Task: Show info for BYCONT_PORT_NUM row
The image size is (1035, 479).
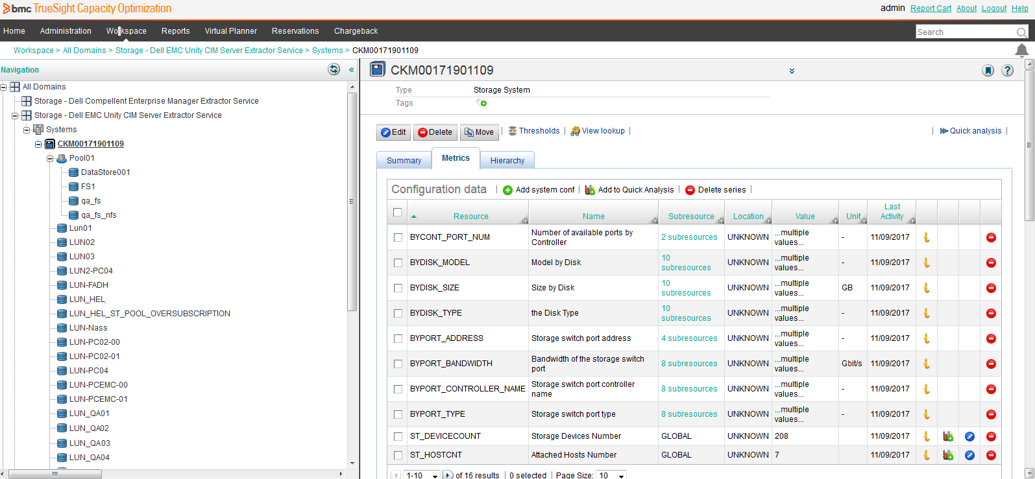Action: [x=926, y=237]
